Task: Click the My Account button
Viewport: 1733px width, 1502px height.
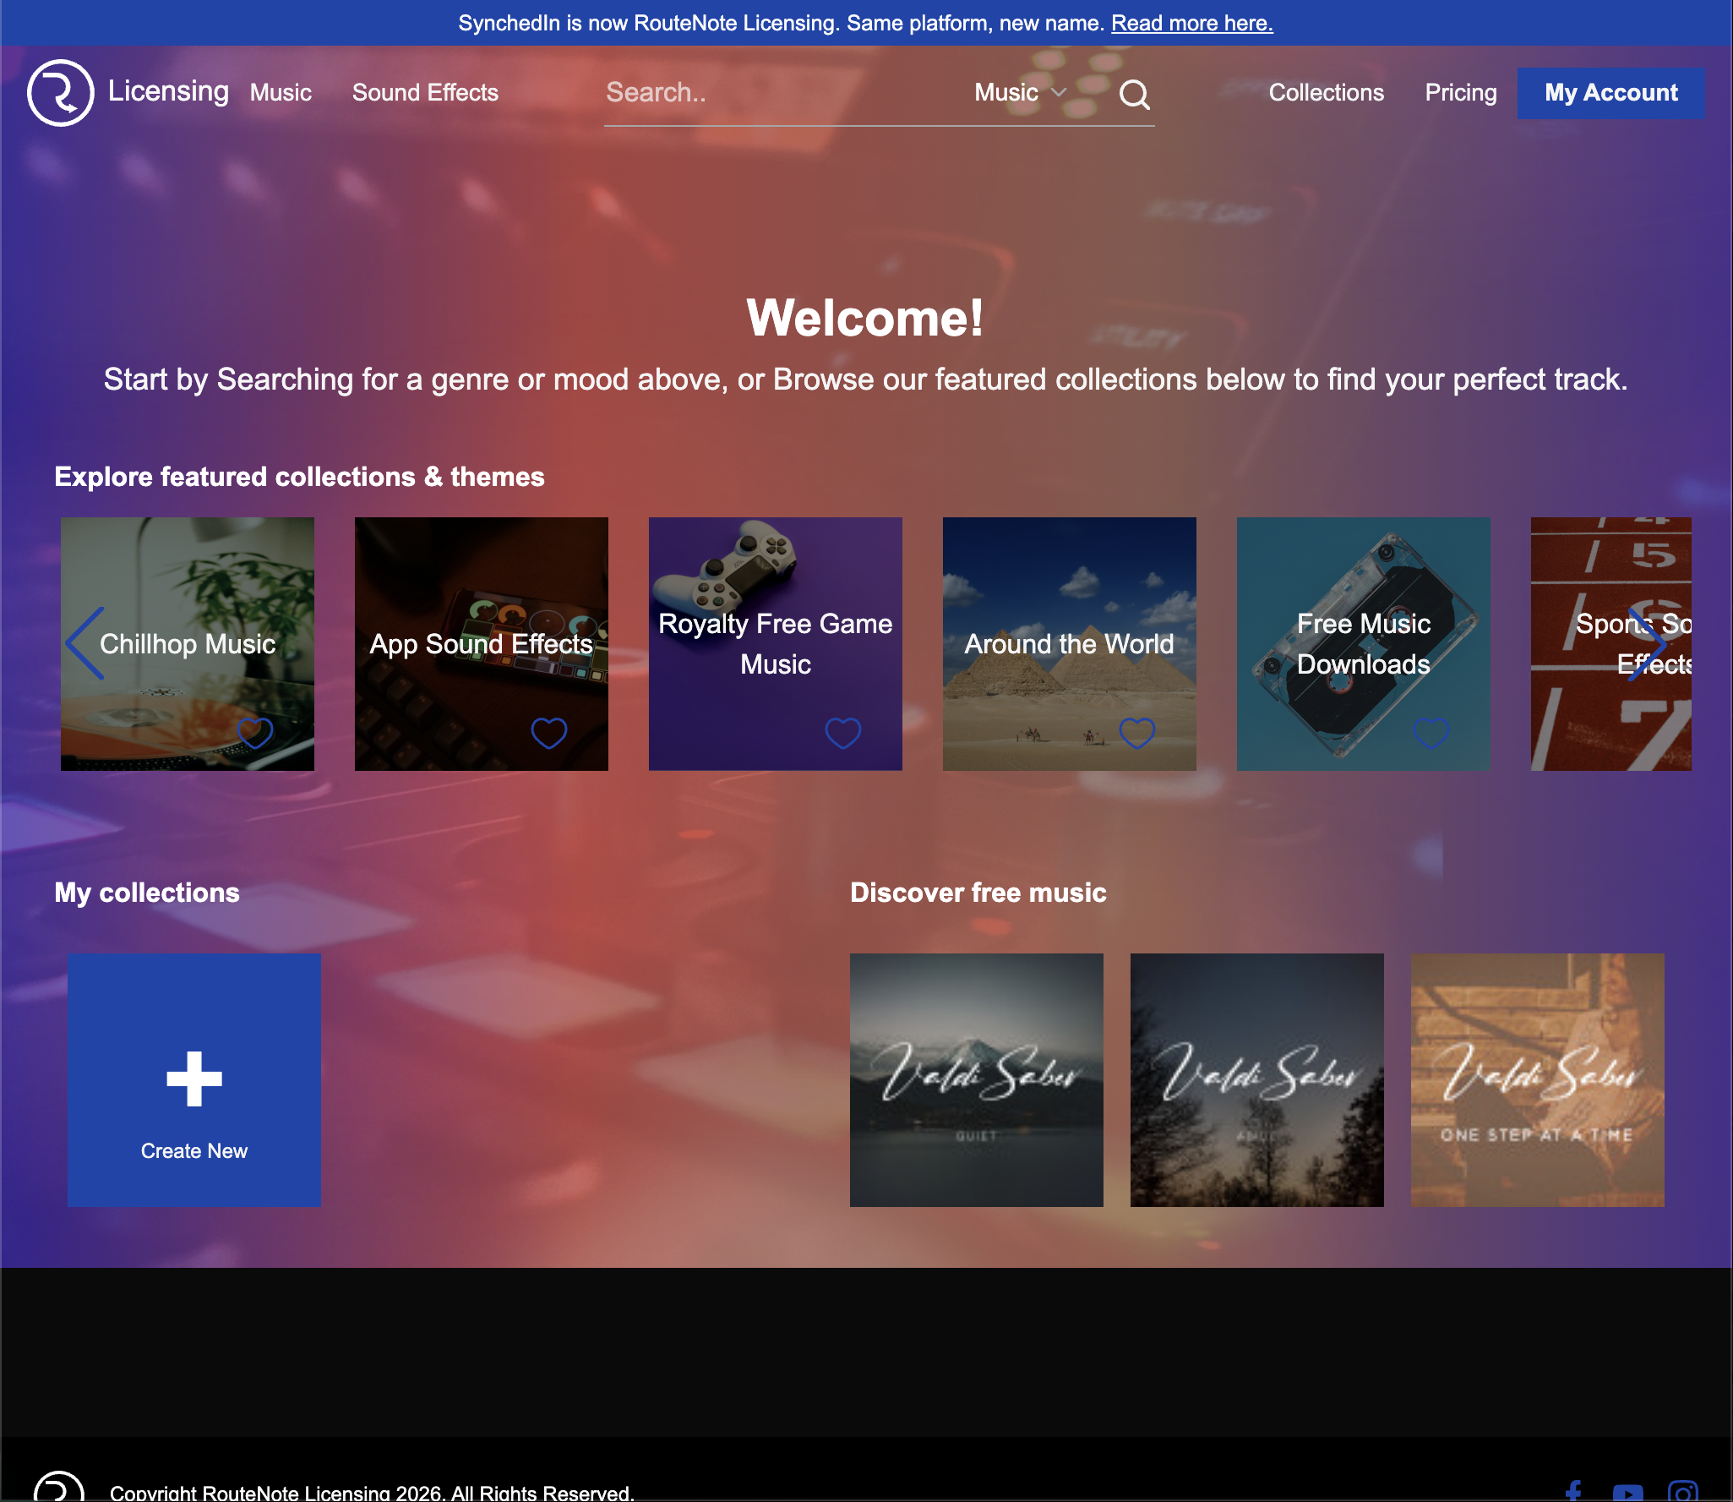Action: pyautogui.click(x=1610, y=93)
